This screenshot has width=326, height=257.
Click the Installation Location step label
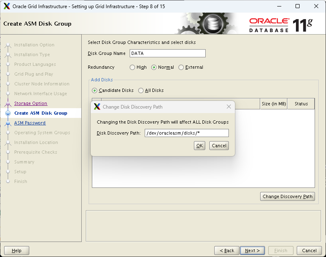coord(36,142)
